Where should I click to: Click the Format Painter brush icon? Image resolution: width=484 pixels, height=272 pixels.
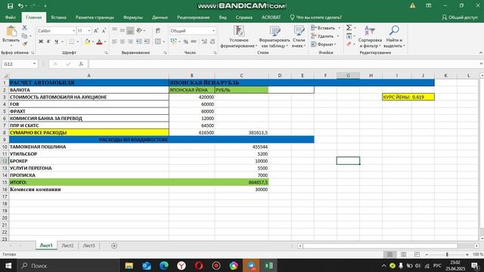click(24, 44)
